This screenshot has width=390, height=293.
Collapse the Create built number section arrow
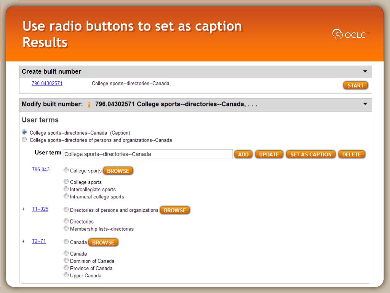(365, 71)
